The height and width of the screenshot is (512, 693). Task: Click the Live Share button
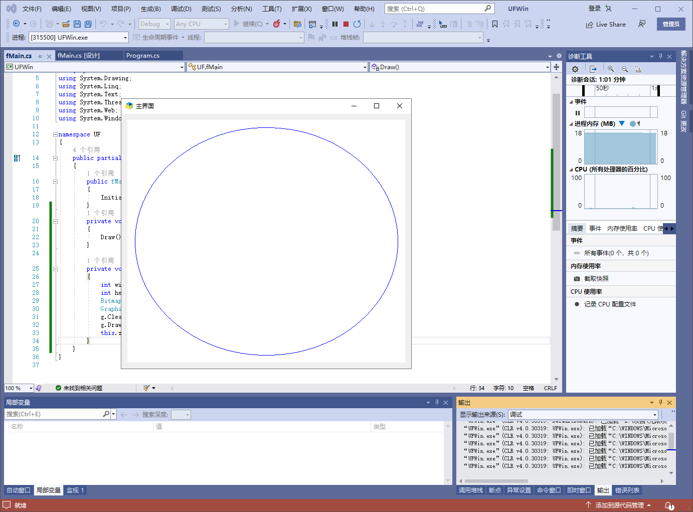606,24
